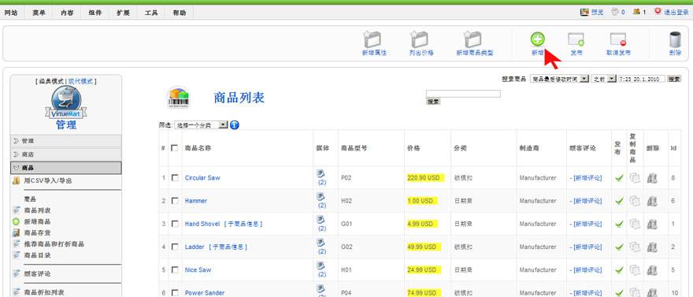Click blue info icon beside category filter
693x297 pixels.
(235, 125)
